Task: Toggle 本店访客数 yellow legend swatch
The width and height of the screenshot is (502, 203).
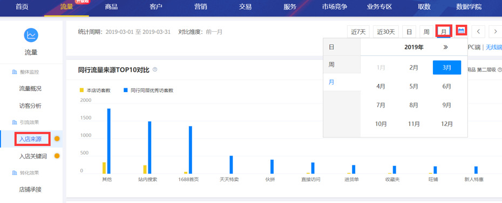Action: (x=82, y=90)
